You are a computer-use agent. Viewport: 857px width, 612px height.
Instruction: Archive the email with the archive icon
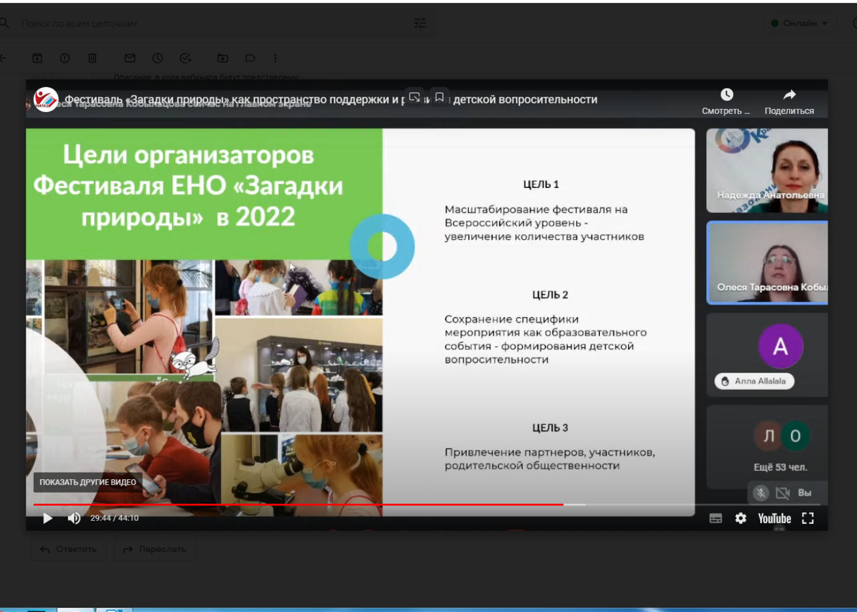(x=37, y=58)
